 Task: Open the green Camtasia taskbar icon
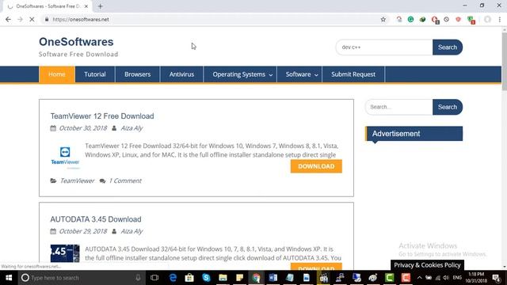pyautogui.click(x=390, y=278)
